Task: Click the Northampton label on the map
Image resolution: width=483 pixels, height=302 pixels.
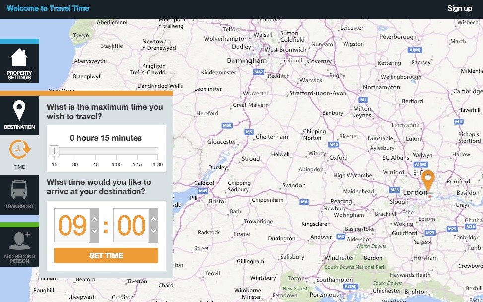Action: pos(381,87)
